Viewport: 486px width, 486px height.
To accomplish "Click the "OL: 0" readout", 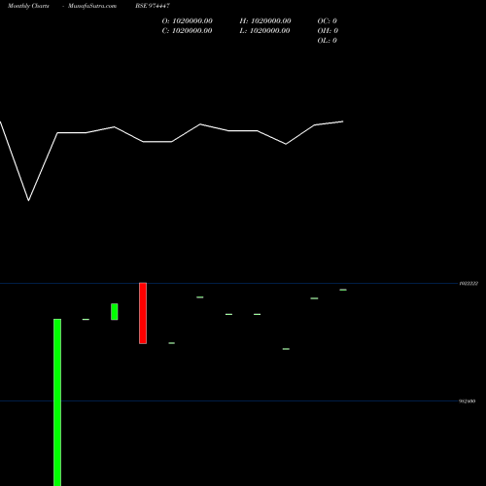I will [328, 41].
